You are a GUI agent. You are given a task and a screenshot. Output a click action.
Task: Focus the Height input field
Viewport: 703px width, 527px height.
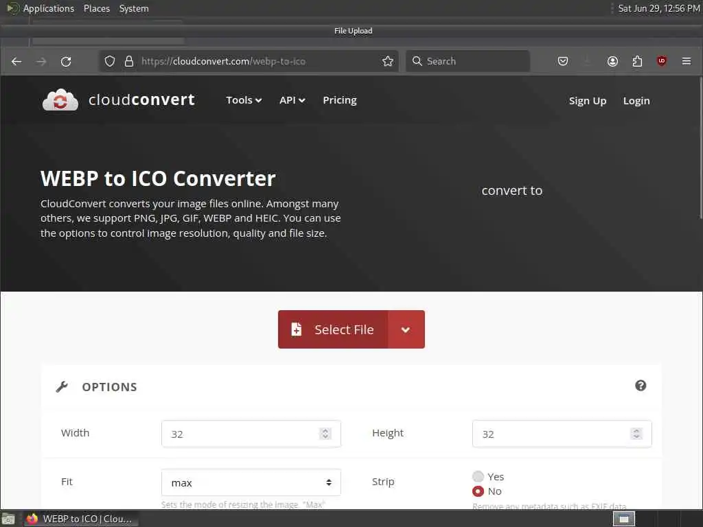coord(562,434)
